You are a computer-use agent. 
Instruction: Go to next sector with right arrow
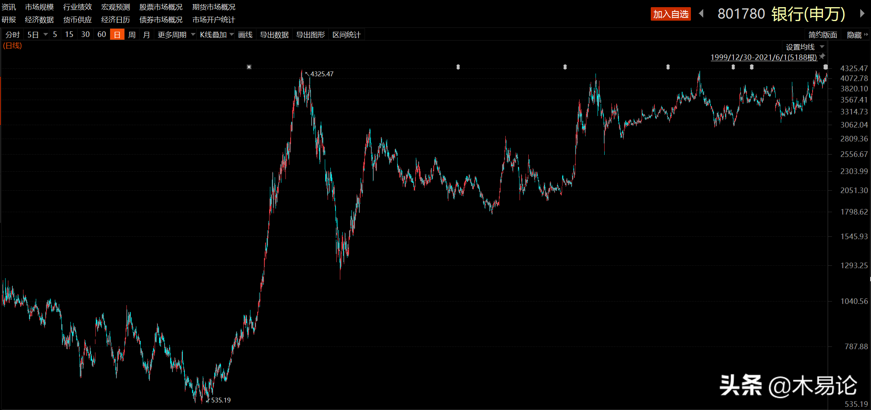862,14
